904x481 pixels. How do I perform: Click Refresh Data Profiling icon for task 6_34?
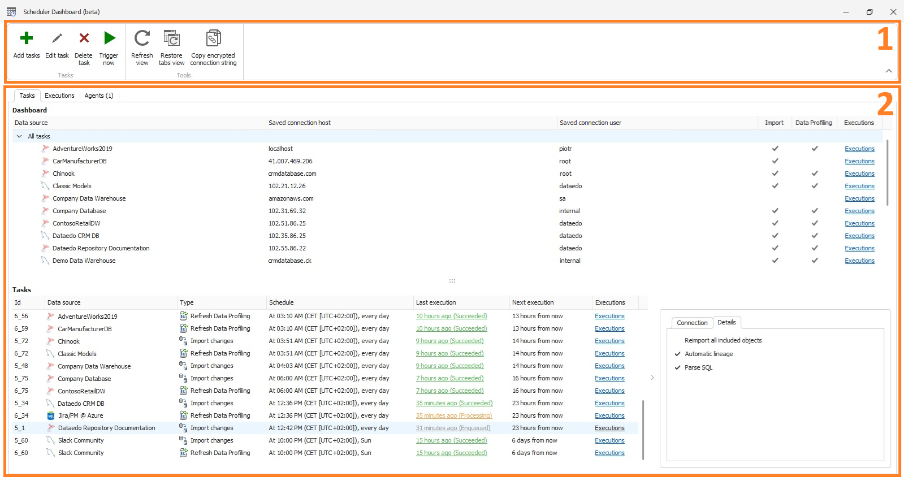click(183, 415)
